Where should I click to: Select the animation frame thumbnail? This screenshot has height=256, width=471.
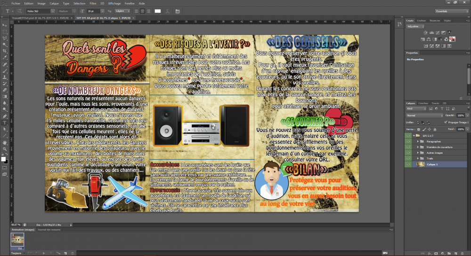point(18,239)
